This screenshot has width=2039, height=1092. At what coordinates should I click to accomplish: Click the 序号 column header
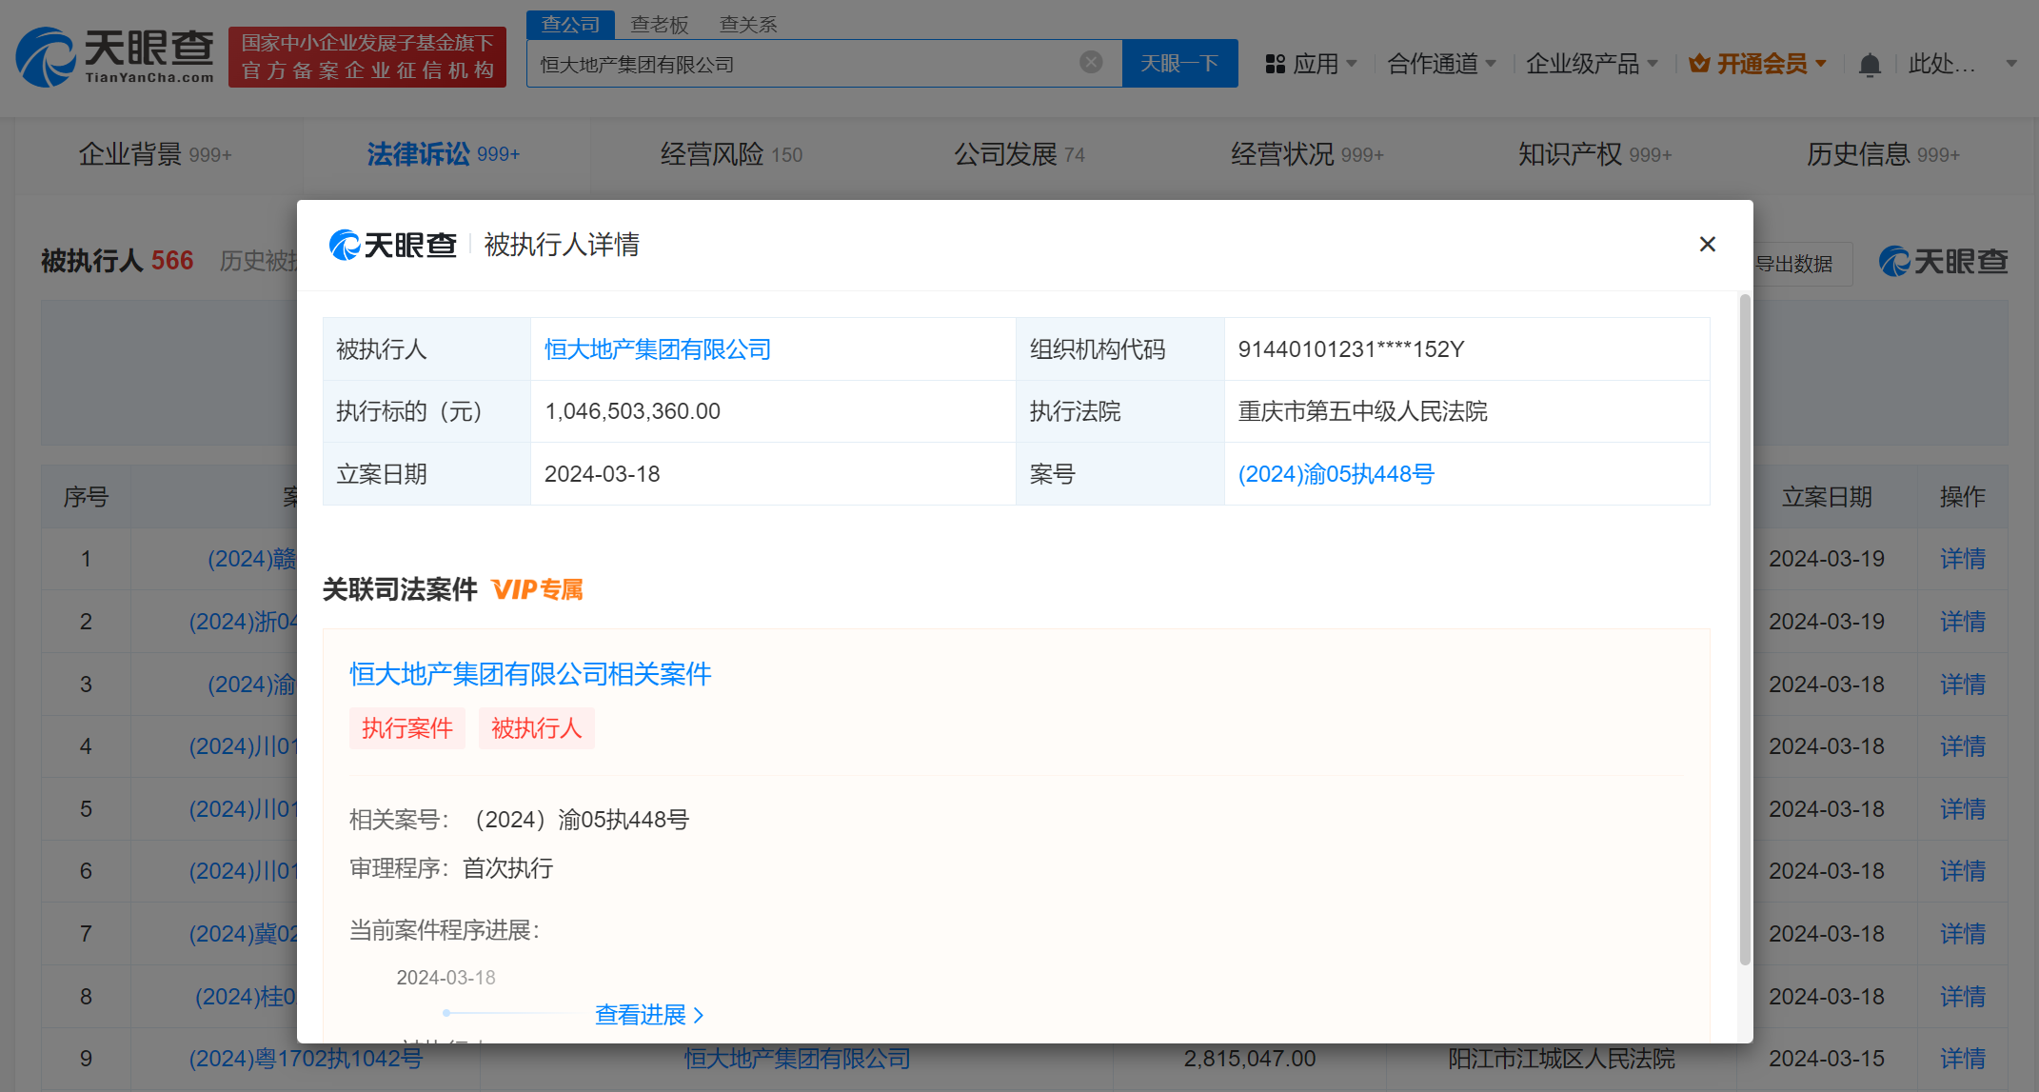coord(86,497)
